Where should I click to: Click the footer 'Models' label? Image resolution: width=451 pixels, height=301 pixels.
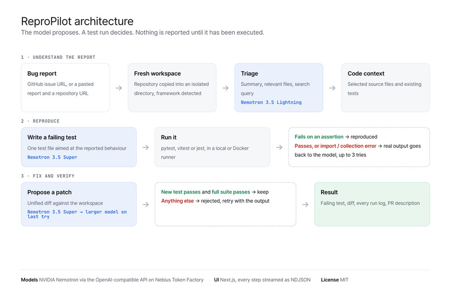[x=29, y=280]
